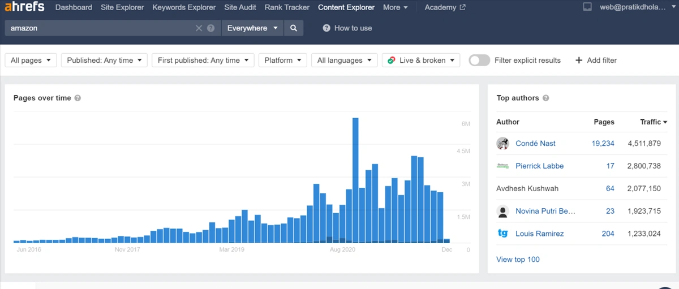The width and height of the screenshot is (679, 289).
Task: Toggle Filter explicit results switch
Action: pos(479,61)
